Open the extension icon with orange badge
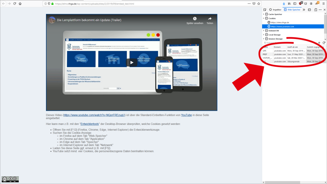Image resolution: width=327 pixels, height=184 pixels. [317, 3]
